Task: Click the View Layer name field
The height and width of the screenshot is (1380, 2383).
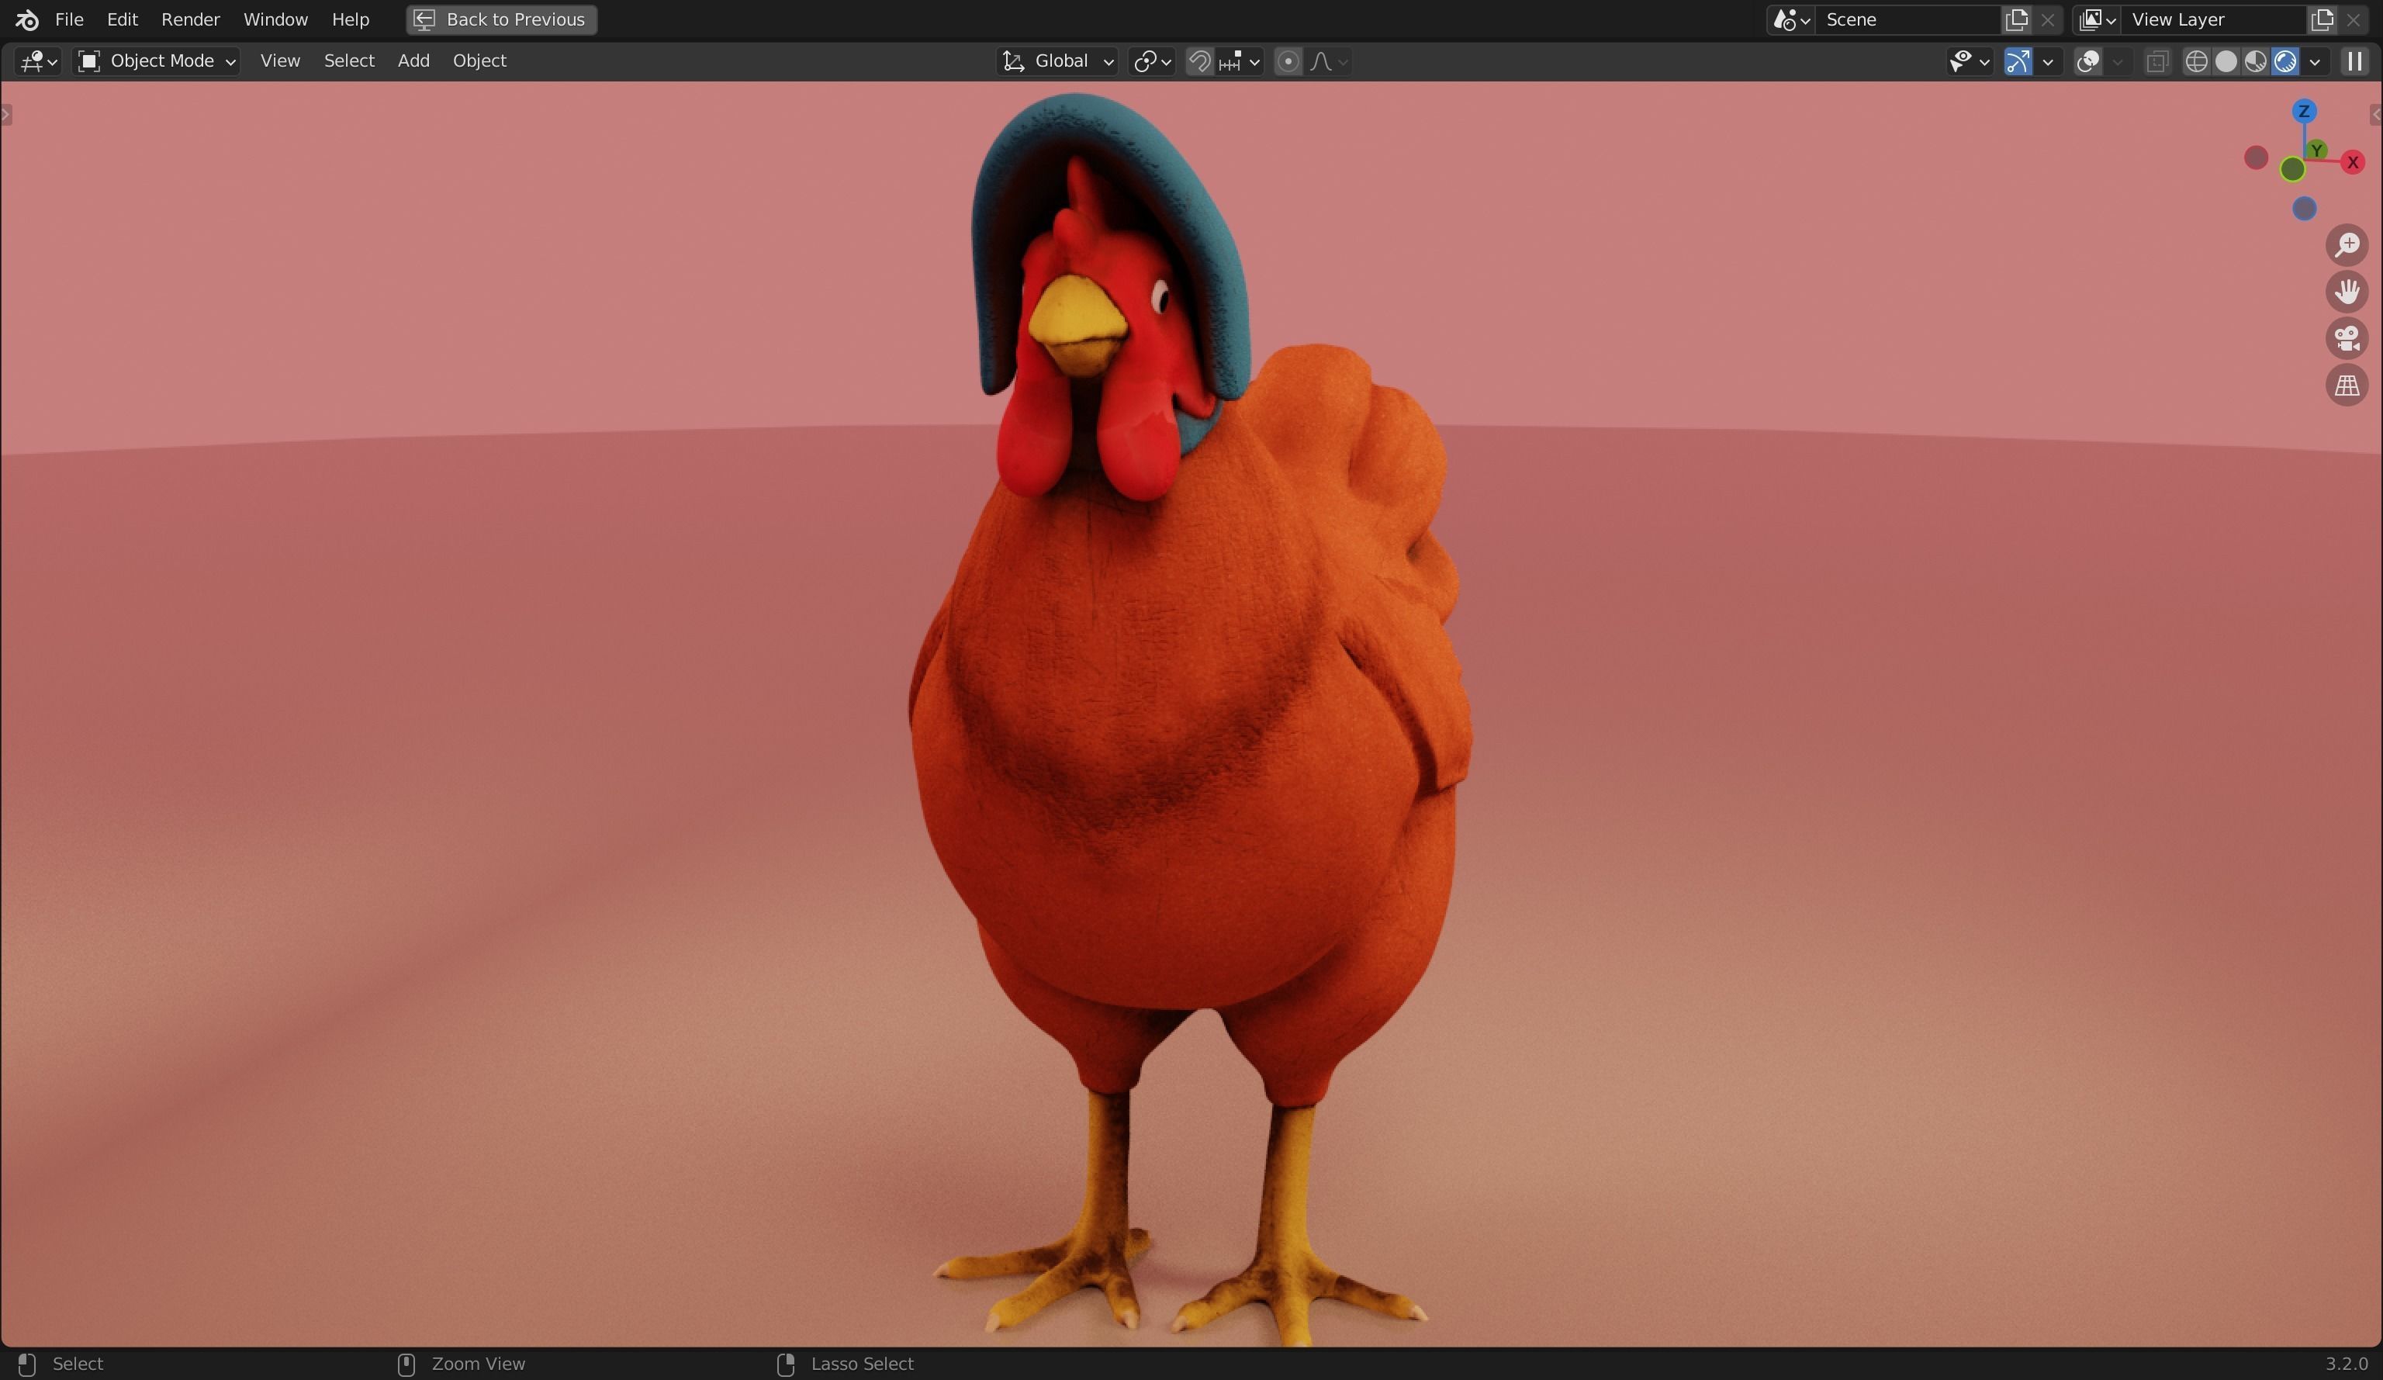Action: click(x=2213, y=19)
